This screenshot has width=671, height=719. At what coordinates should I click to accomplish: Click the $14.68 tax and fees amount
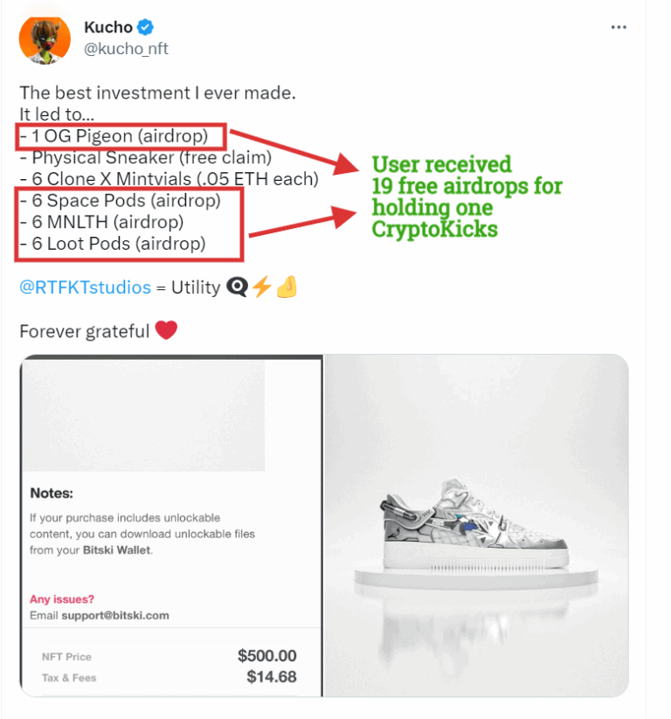pyautogui.click(x=271, y=676)
